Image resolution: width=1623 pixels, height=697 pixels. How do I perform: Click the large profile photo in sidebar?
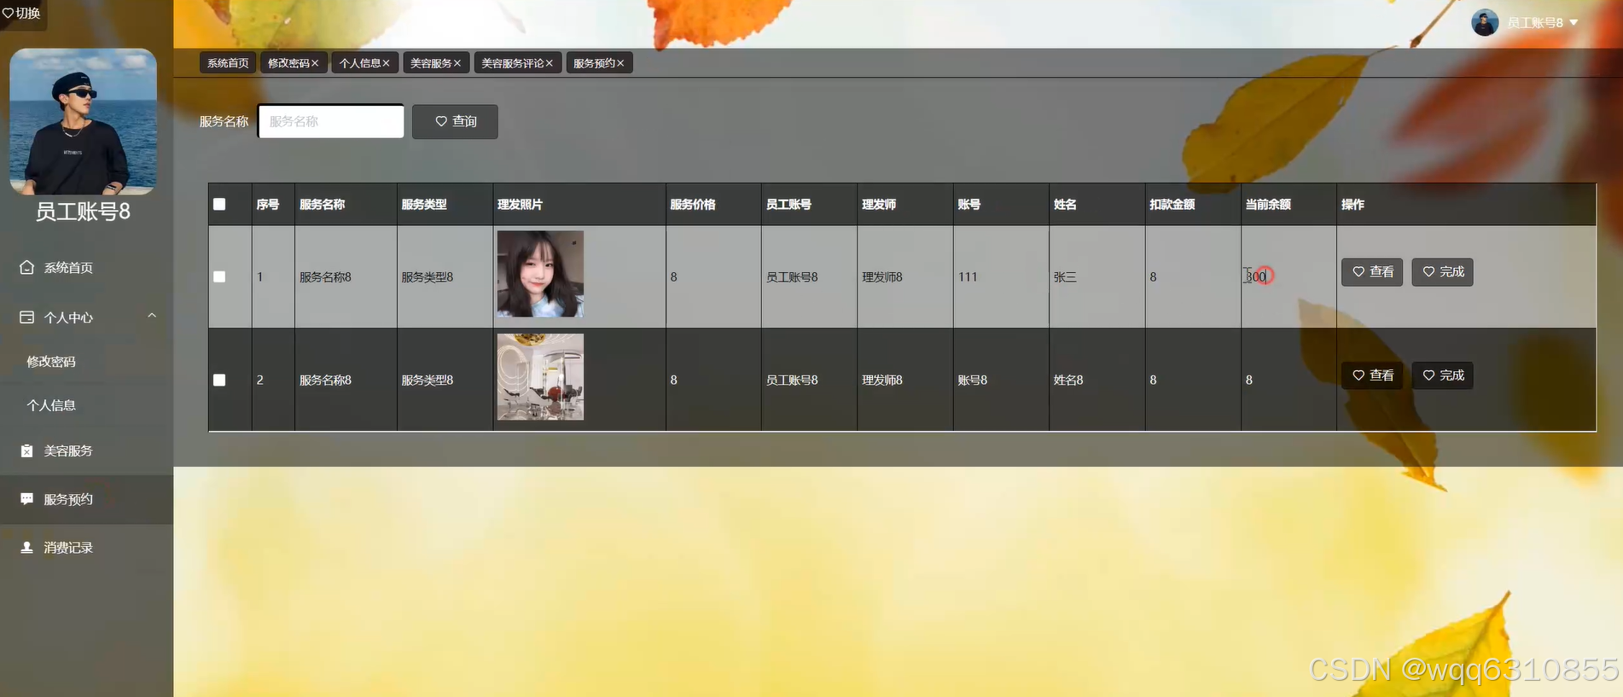tap(83, 122)
